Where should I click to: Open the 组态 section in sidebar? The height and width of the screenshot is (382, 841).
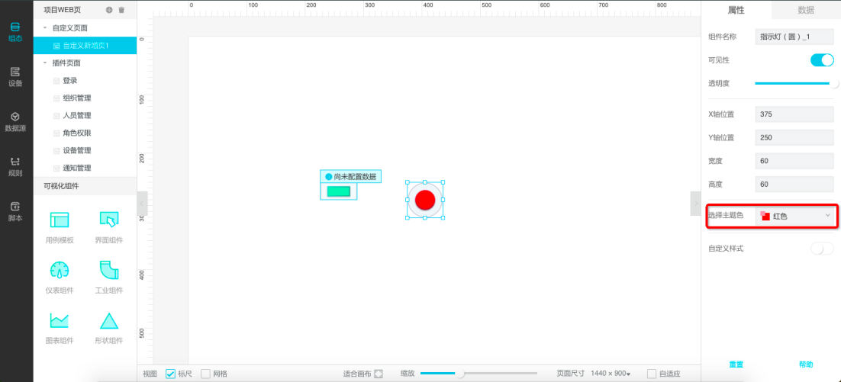point(15,31)
